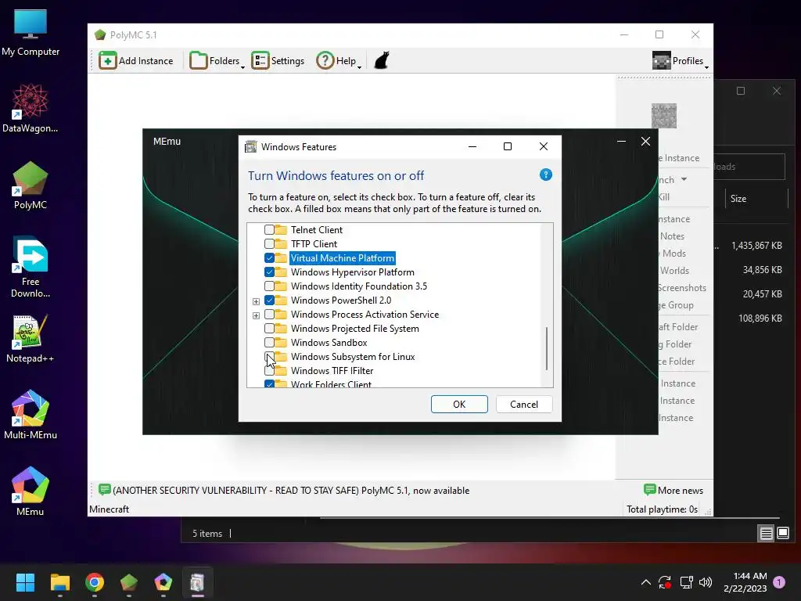Image resolution: width=801 pixels, height=601 pixels.
Task: Check the Windows Sandbox checkbox
Action: pyautogui.click(x=269, y=343)
